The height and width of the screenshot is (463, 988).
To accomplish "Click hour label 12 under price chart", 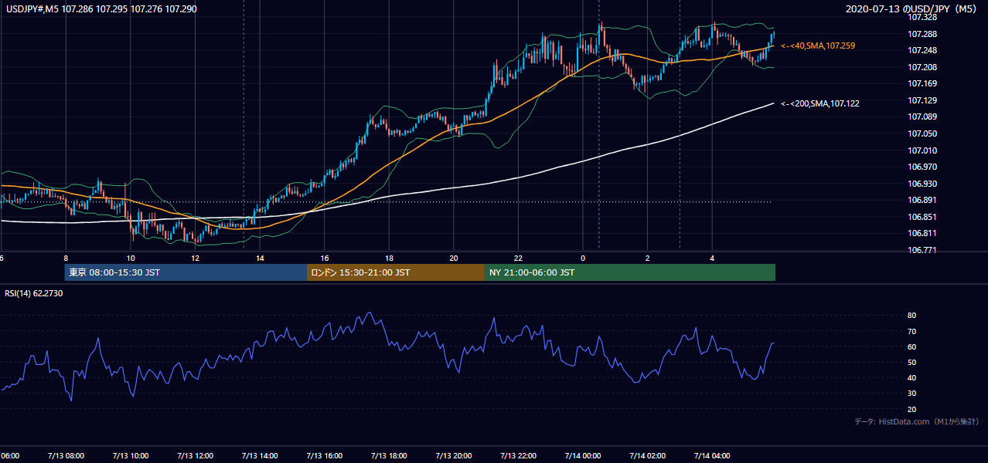I will click(x=195, y=258).
